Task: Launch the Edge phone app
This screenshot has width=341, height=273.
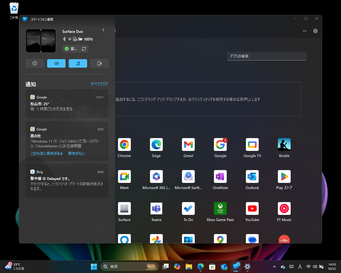Action: [x=156, y=145]
